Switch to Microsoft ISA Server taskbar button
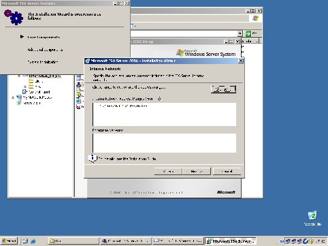Screen dimensions: 328x246 click(231, 241)
